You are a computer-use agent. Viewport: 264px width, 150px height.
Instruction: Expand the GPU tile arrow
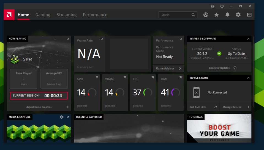(x=97, y=77)
